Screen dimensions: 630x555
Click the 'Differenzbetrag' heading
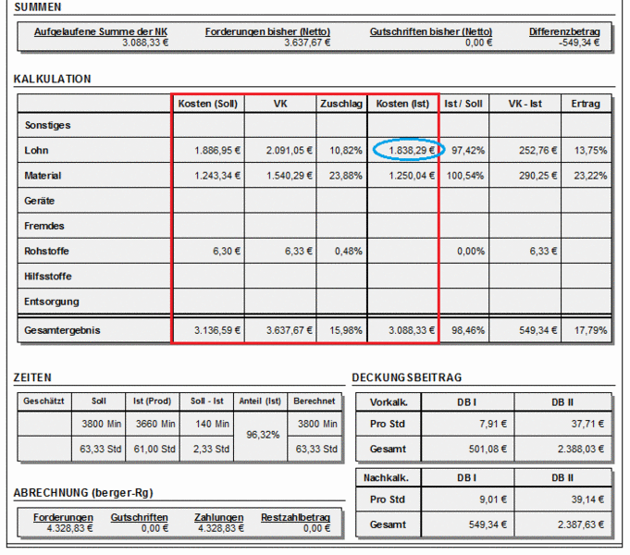564,31
